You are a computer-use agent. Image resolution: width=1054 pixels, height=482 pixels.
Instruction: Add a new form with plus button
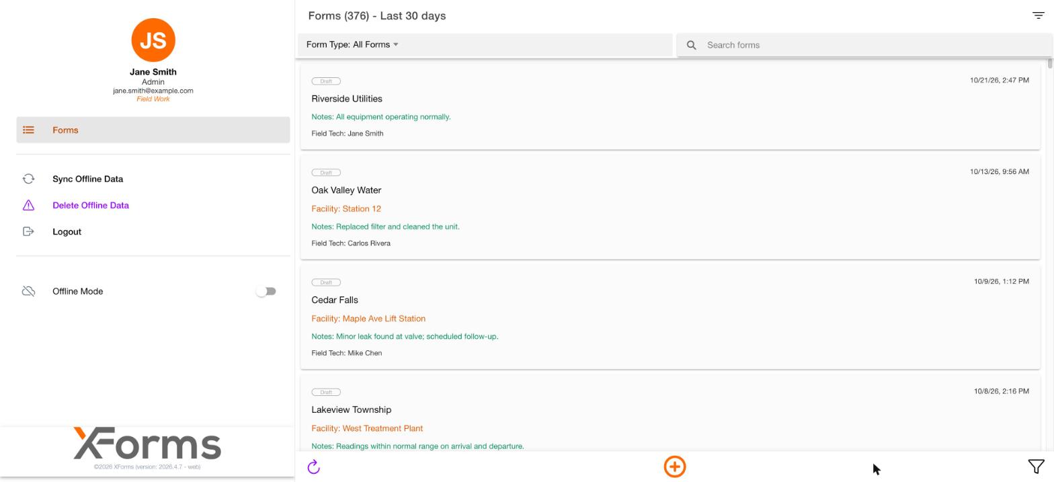[x=675, y=467]
